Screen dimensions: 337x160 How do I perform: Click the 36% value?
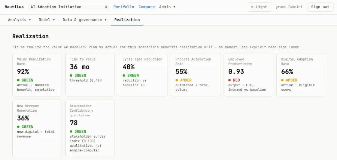23,118
